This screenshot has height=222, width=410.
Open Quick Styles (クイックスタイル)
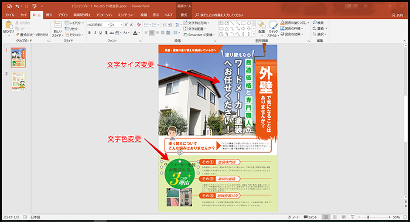coord(273,29)
